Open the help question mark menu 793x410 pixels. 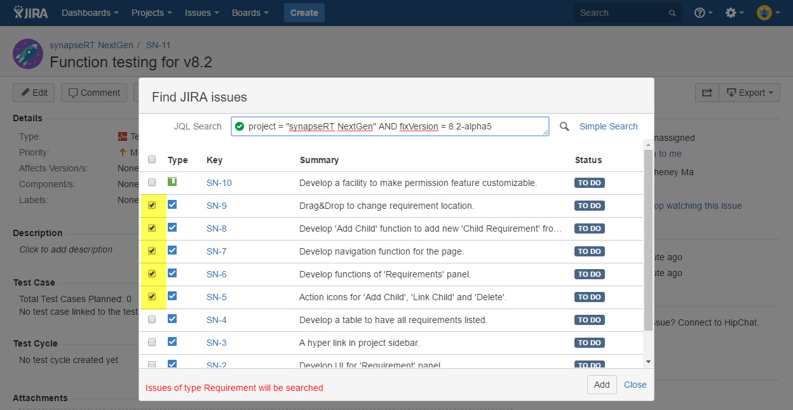[703, 13]
